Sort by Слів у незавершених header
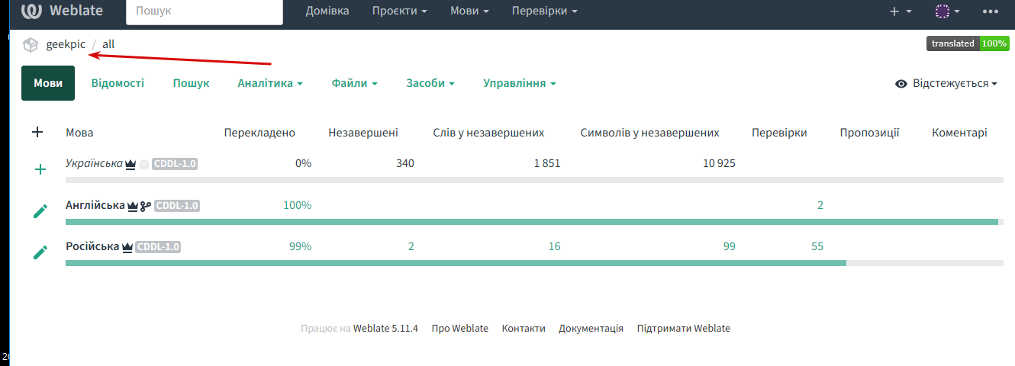This screenshot has height=366, width=1015. pyautogui.click(x=488, y=133)
